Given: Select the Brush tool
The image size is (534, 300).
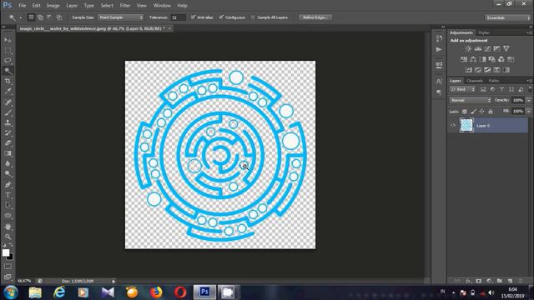Looking at the screenshot, I should coord(8,112).
